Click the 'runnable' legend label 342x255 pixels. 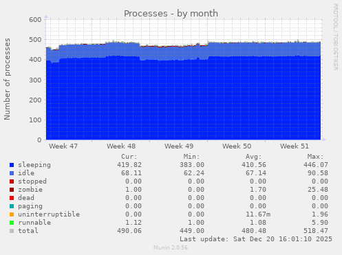[34, 223]
